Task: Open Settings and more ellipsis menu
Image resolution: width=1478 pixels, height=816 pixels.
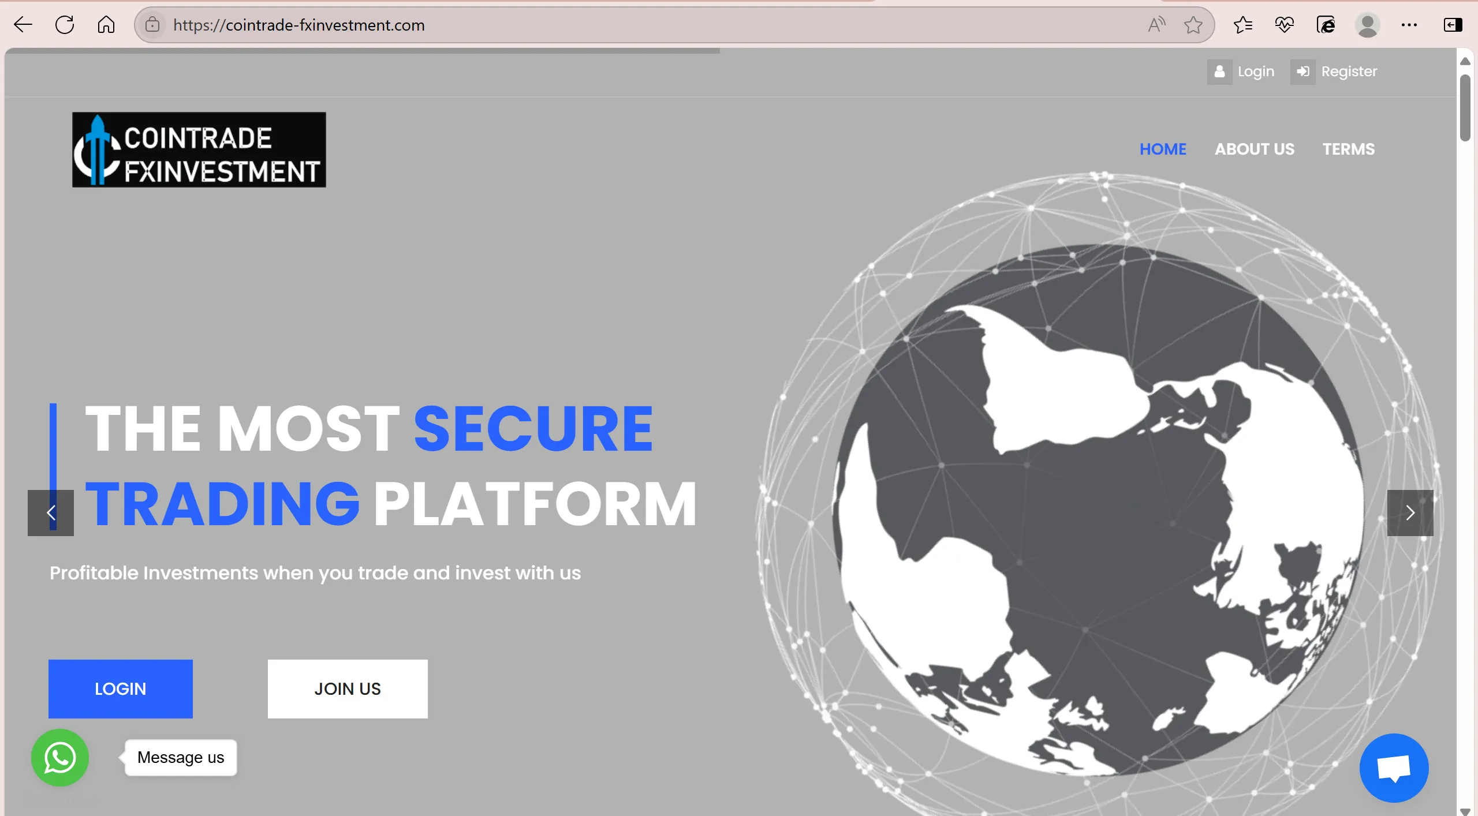Action: click(1409, 25)
